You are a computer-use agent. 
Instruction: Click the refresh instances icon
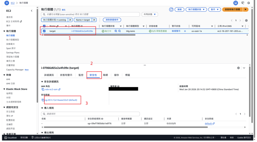[171, 10]
